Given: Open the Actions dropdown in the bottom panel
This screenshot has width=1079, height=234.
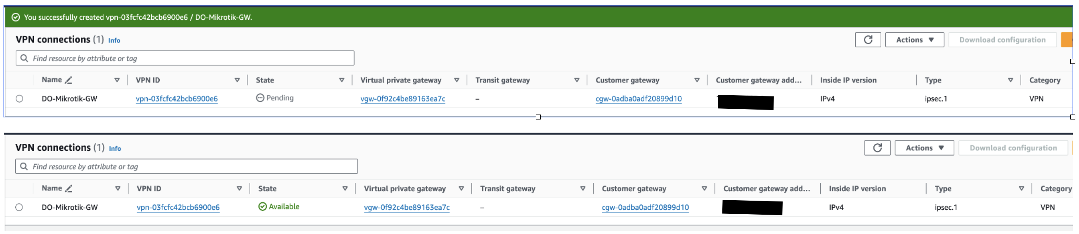Looking at the screenshot, I should click(924, 148).
